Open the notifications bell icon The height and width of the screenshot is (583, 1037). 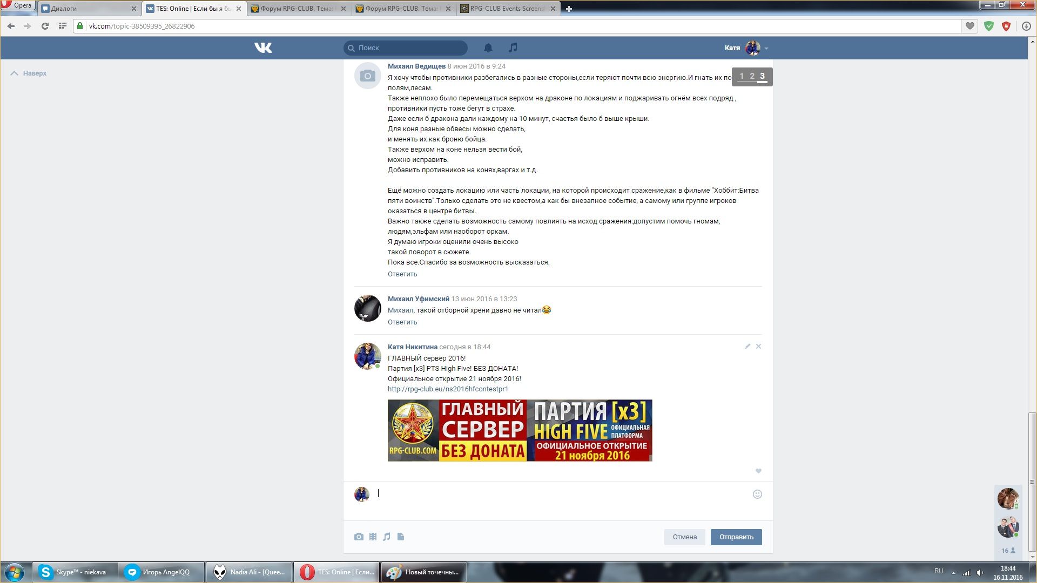488,48
